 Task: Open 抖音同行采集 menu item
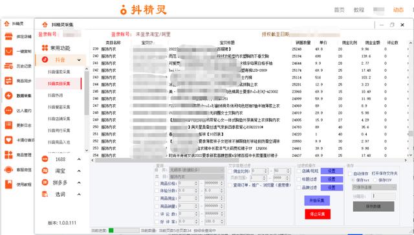[x=59, y=130]
